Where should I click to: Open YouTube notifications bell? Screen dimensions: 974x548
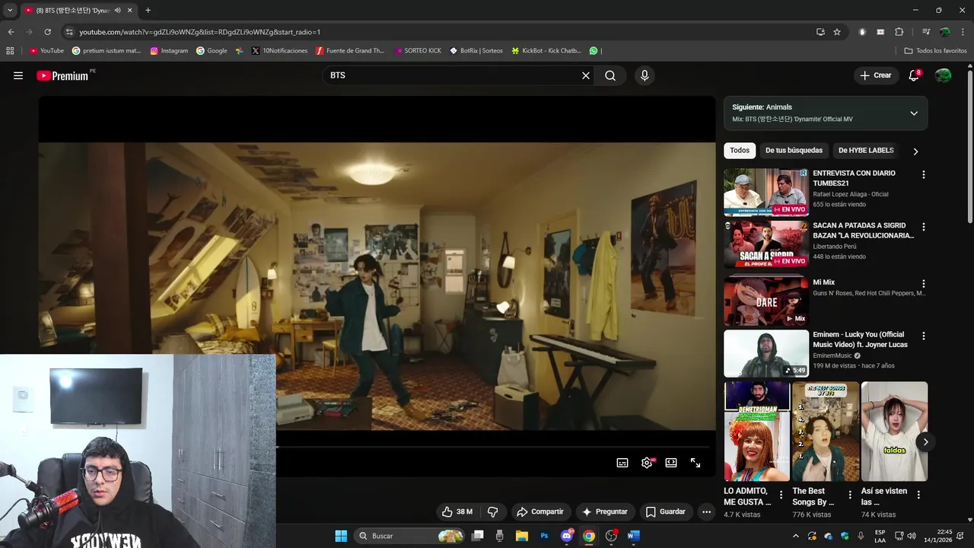[x=914, y=75]
